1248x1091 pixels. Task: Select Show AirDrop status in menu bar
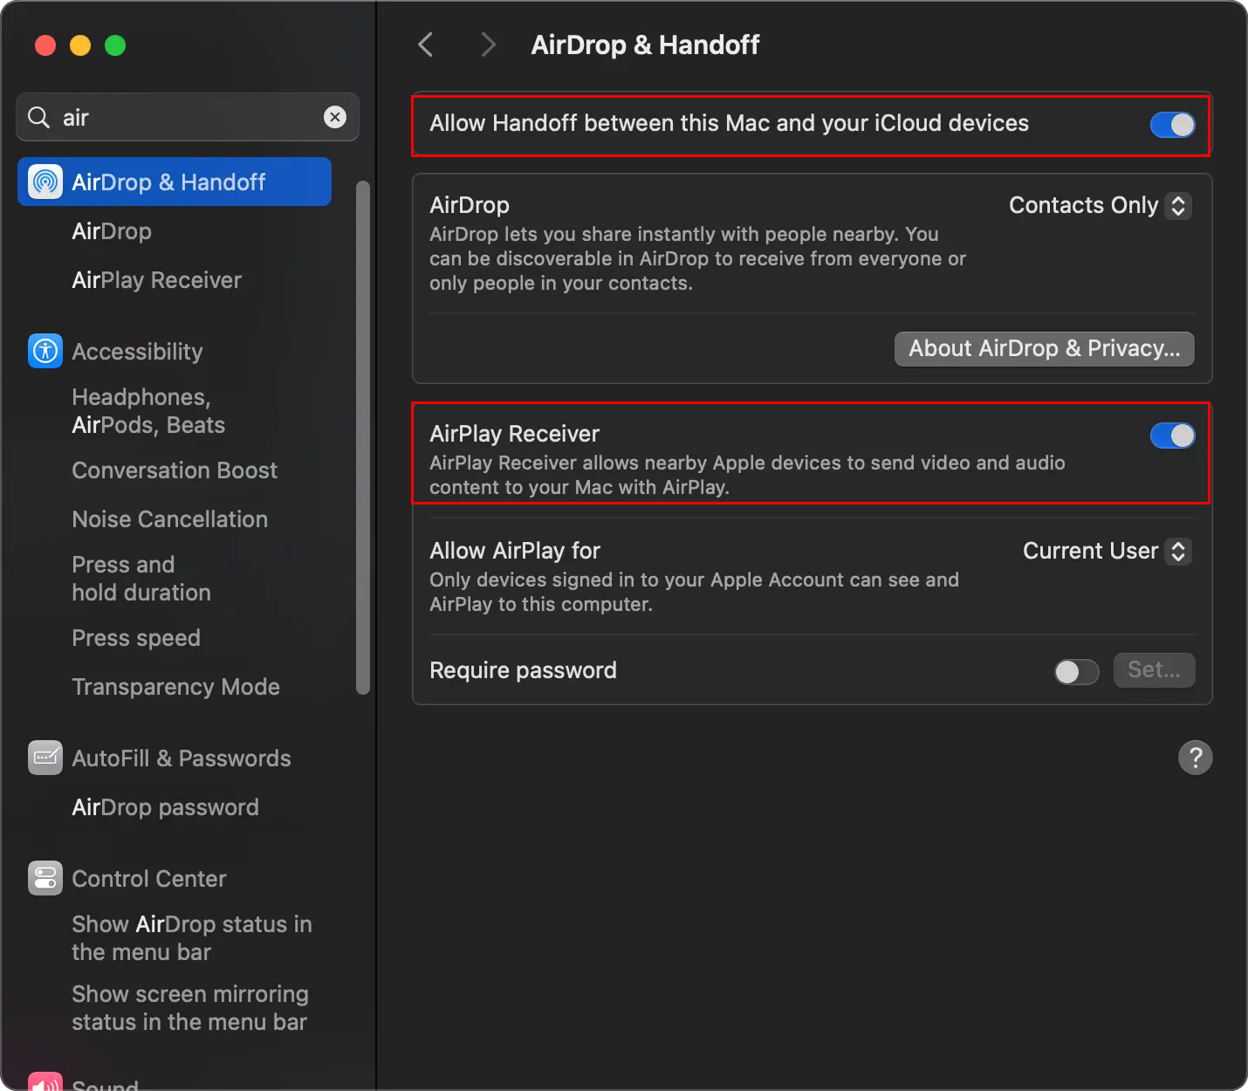click(192, 938)
